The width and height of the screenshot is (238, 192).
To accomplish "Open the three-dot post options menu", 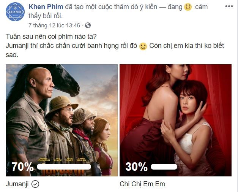I will tap(229, 6).
